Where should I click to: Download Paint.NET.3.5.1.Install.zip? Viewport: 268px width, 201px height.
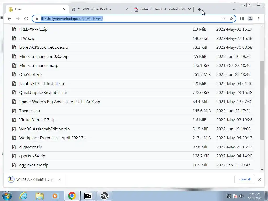coord(42,84)
